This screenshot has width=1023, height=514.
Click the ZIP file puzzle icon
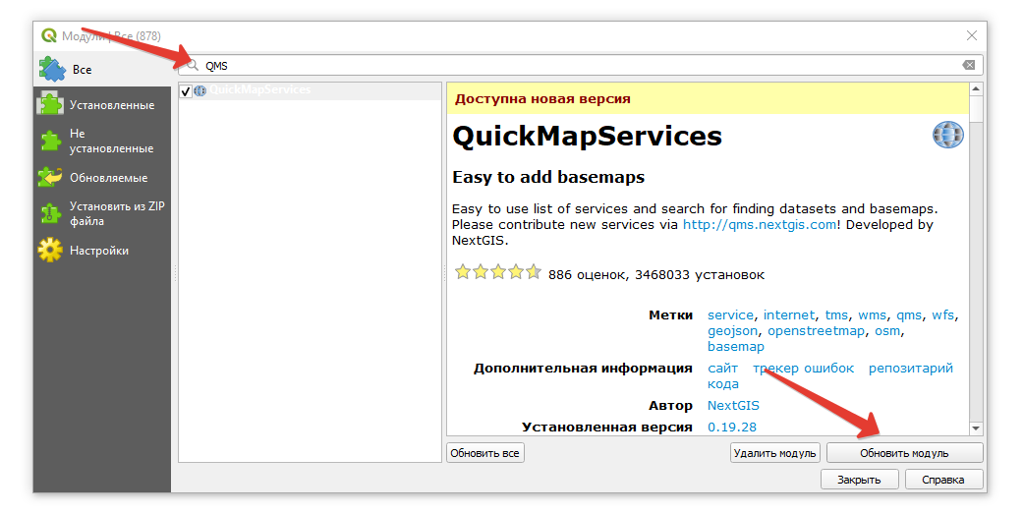coord(50,213)
